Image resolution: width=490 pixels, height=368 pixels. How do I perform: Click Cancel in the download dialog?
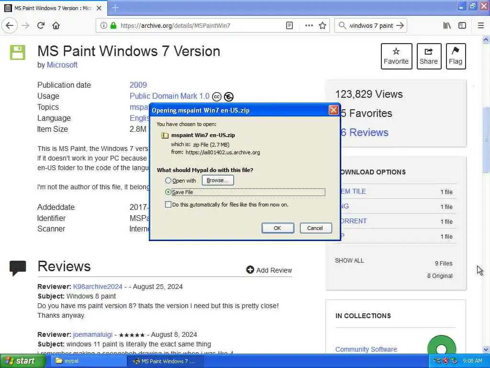tap(315, 228)
